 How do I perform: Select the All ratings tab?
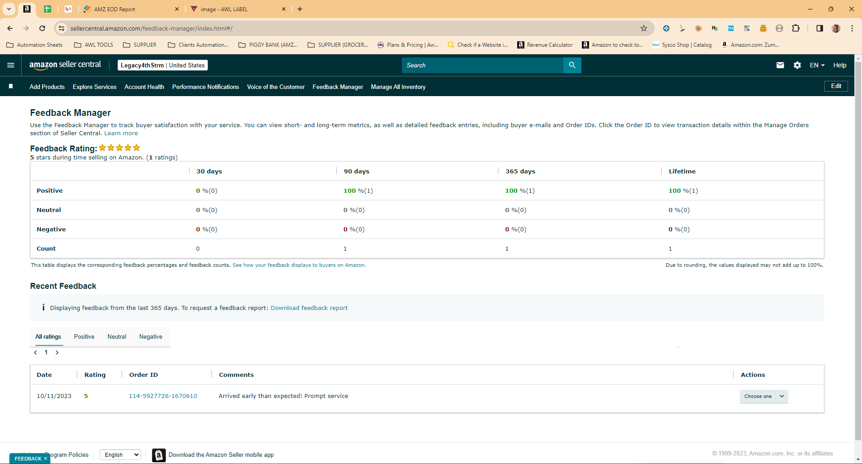point(48,337)
